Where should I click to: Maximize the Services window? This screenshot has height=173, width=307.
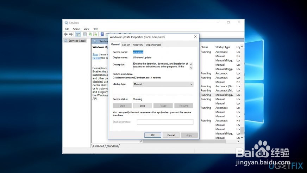(x=228, y=22)
